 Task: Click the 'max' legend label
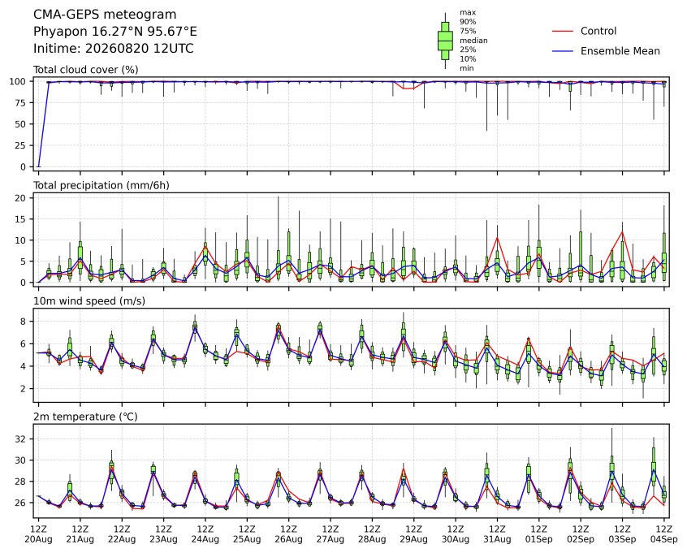468,13
